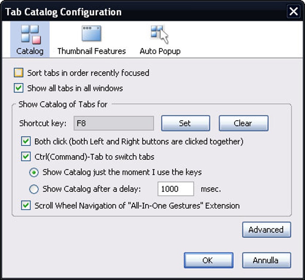The width and height of the screenshot is (305, 280).
Task: Clear the assigned shortcut key
Action: [243, 123]
